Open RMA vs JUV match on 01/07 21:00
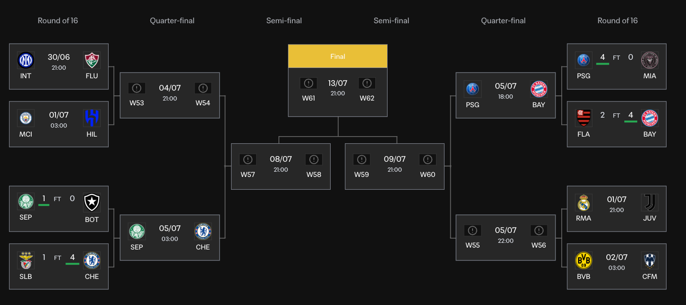This screenshot has height=305, width=686. (x=617, y=209)
